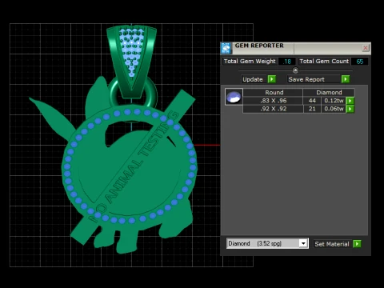
Task: Click the round diamond gem thumbnail
Action: point(234,97)
